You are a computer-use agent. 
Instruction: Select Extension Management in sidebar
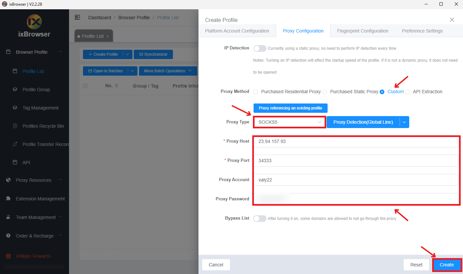pos(40,198)
